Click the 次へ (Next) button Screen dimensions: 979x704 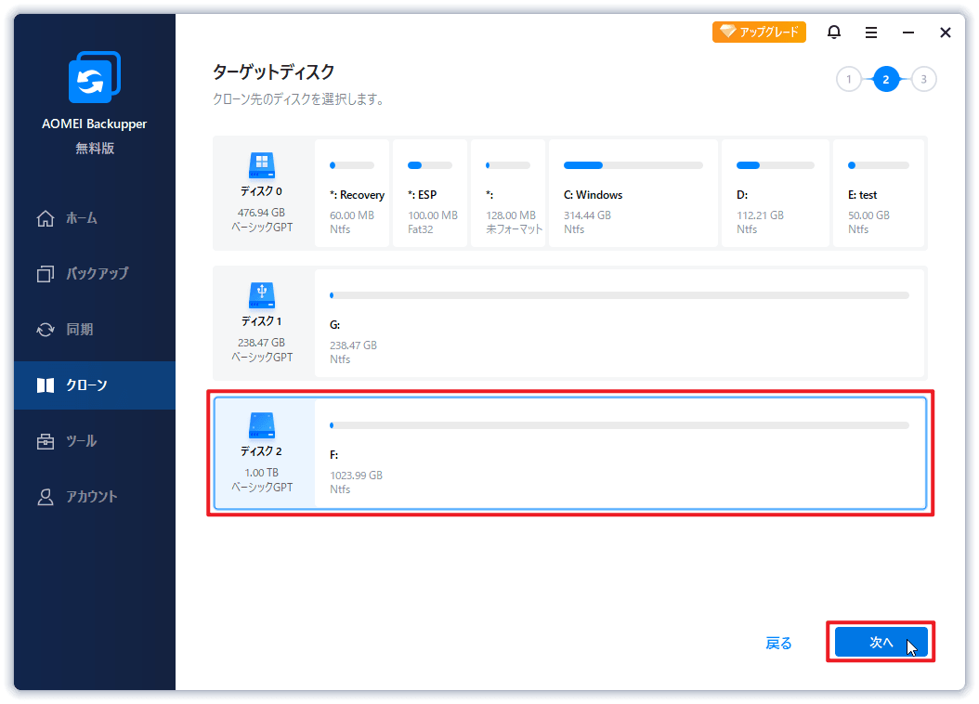pyautogui.click(x=880, y=642)
